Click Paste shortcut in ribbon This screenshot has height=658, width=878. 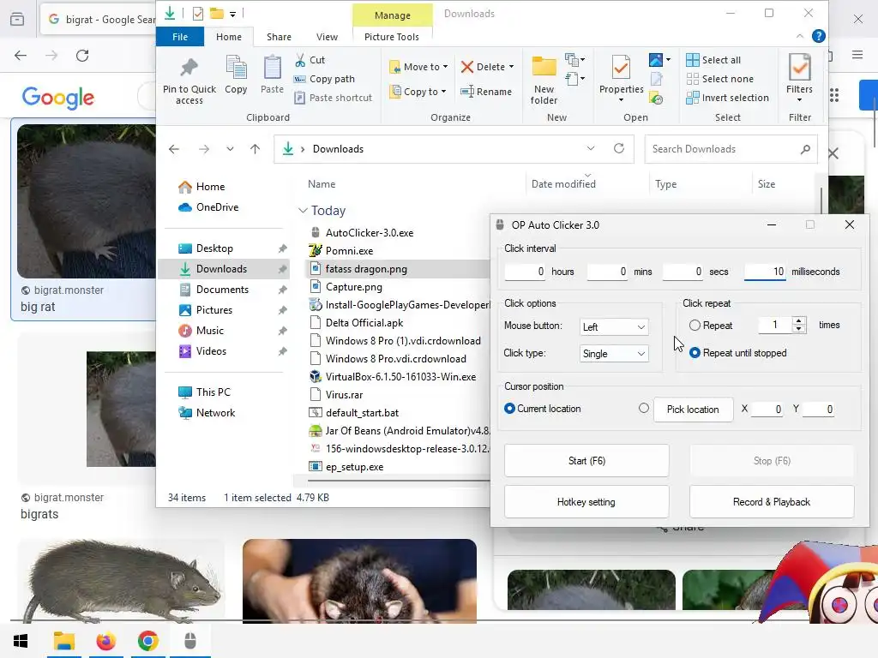(x=334, y=98)
